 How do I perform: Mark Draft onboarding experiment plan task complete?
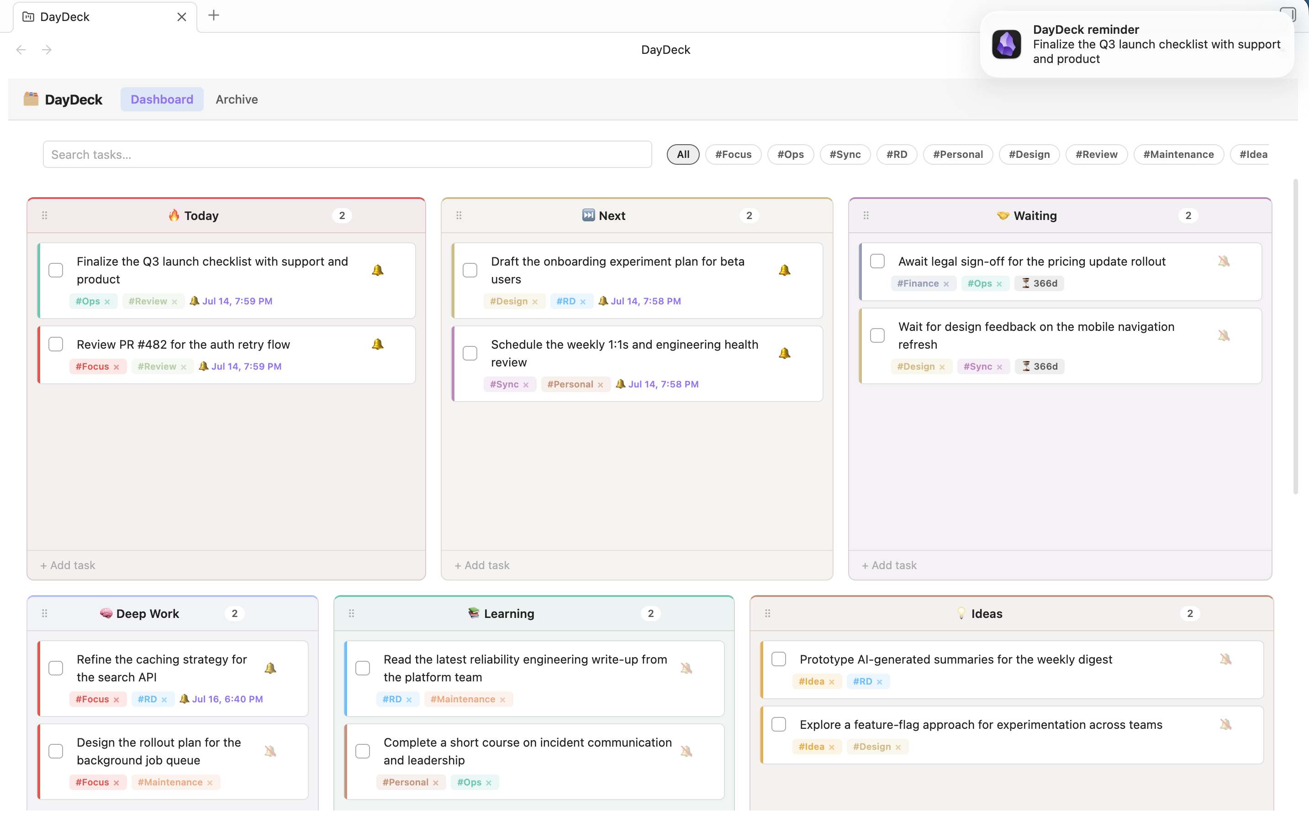tap(470, 270)
